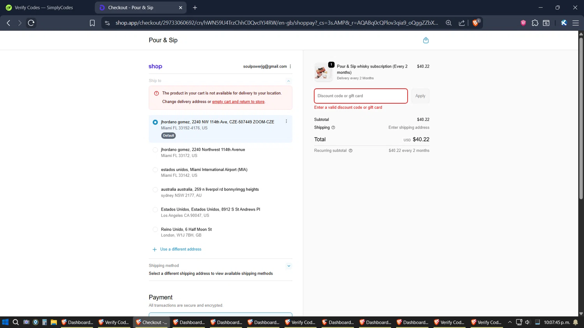584x328 pixels.
Task: Click the 'Enter a valid discount code' error text
Action: (348, 108)
